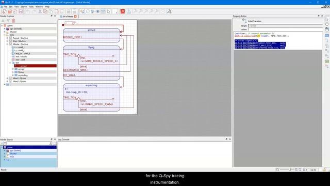Select the hand pan tool in palette

[x=327, y=29]
